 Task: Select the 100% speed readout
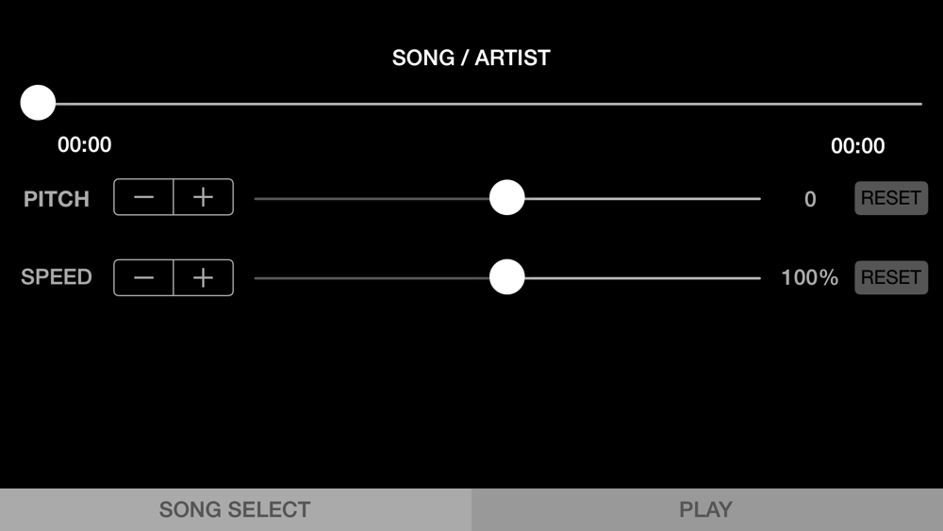click(809, 278)
